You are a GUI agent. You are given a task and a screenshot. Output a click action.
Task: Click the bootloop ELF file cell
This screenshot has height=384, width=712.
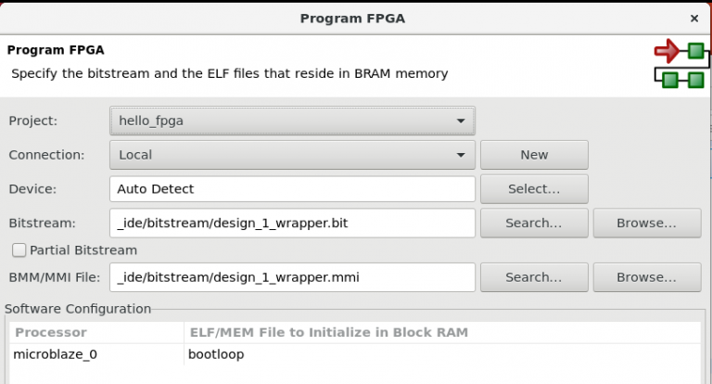tap(215, 354)
